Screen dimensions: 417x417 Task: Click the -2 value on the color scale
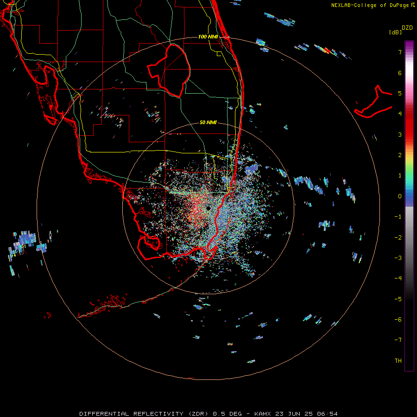398,237
